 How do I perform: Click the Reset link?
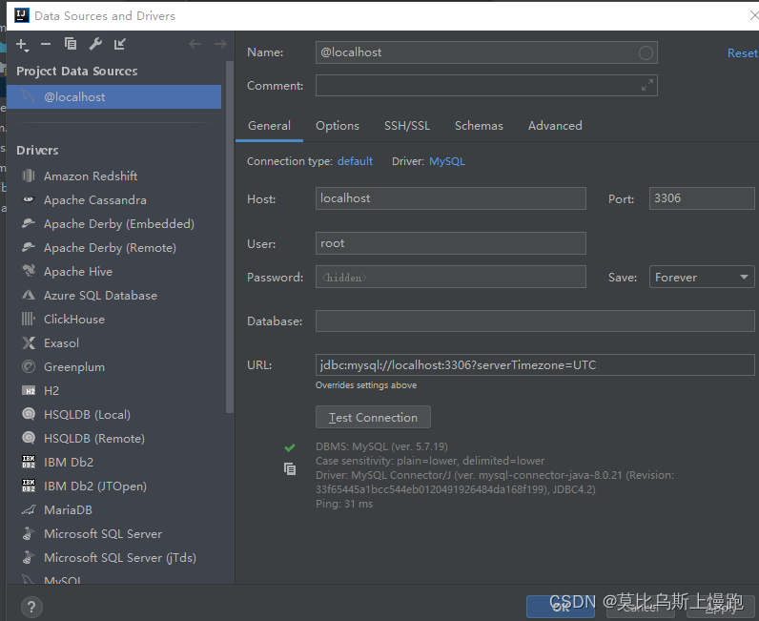743,53
